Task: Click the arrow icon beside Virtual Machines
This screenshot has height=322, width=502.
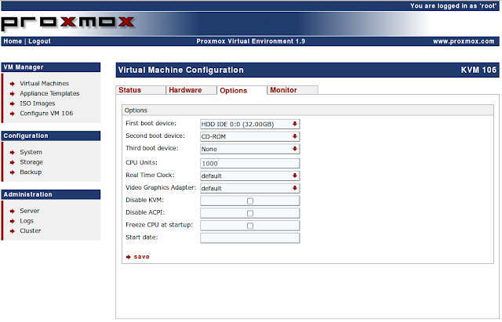Action: (13, 84)
